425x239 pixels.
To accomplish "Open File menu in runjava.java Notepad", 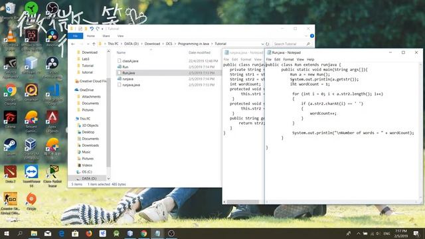I will (226, 59).
